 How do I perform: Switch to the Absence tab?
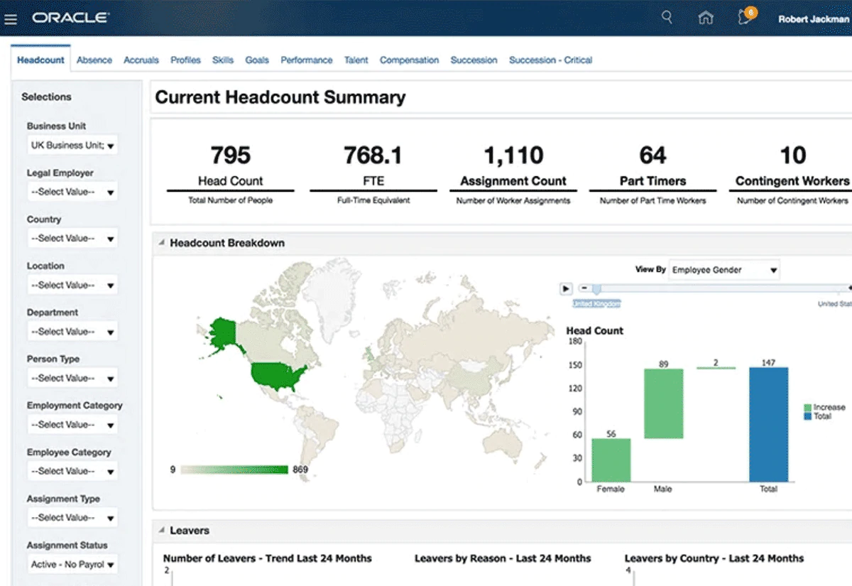(x=94, y=60)
